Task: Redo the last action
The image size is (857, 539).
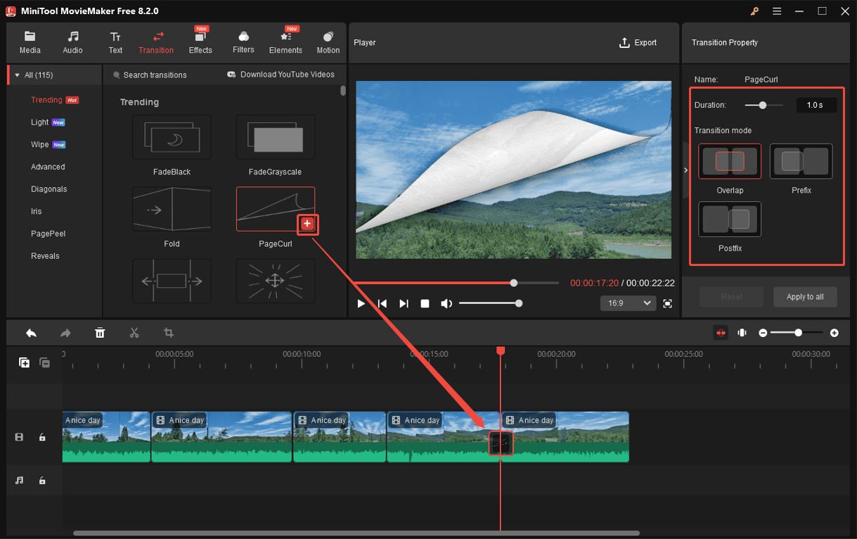Action: coord(65,333)
